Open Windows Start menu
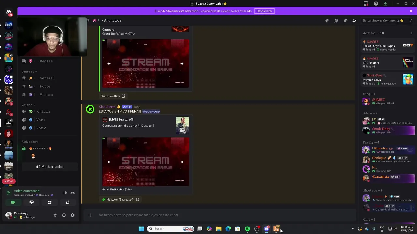 coord(141,229)
